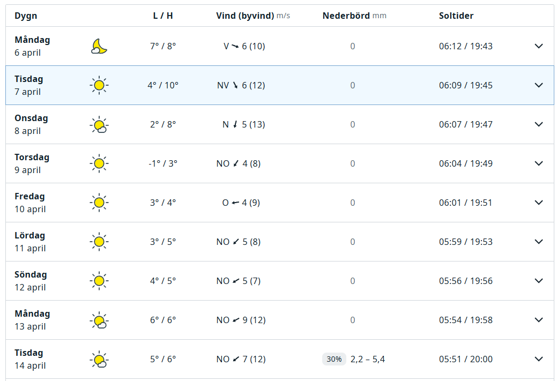Click the moon icon for Måndag 6 april
The image size is (557, 381).
99,47
